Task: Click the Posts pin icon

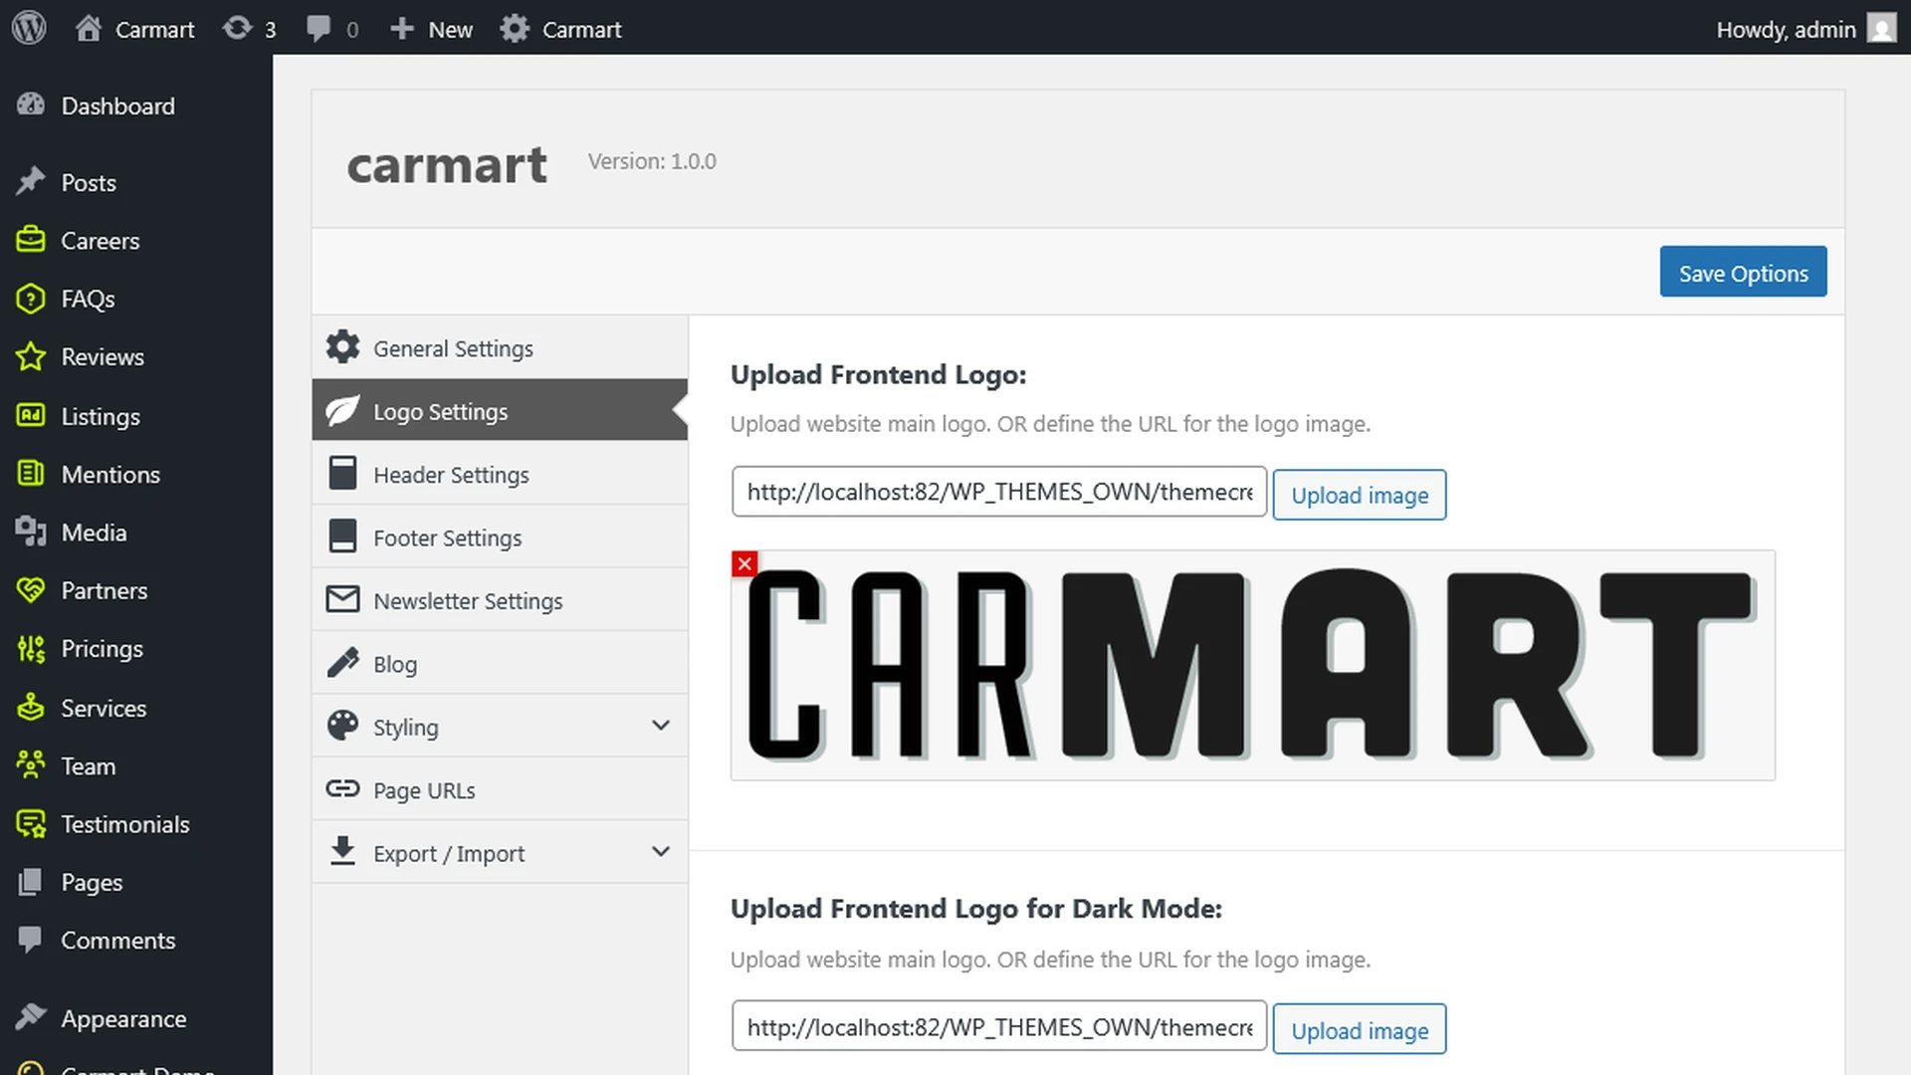Action: pos(31,182)
